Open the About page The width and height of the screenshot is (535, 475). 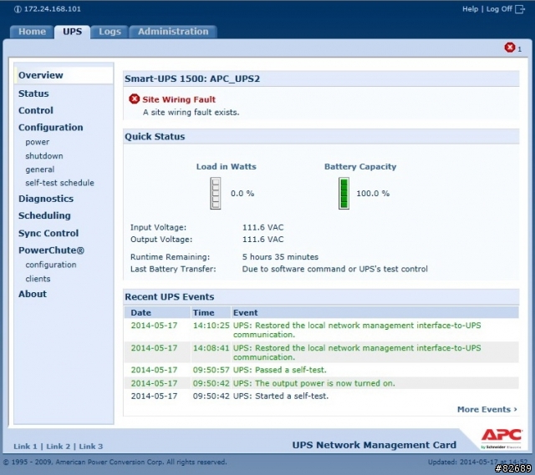(33, 294)
